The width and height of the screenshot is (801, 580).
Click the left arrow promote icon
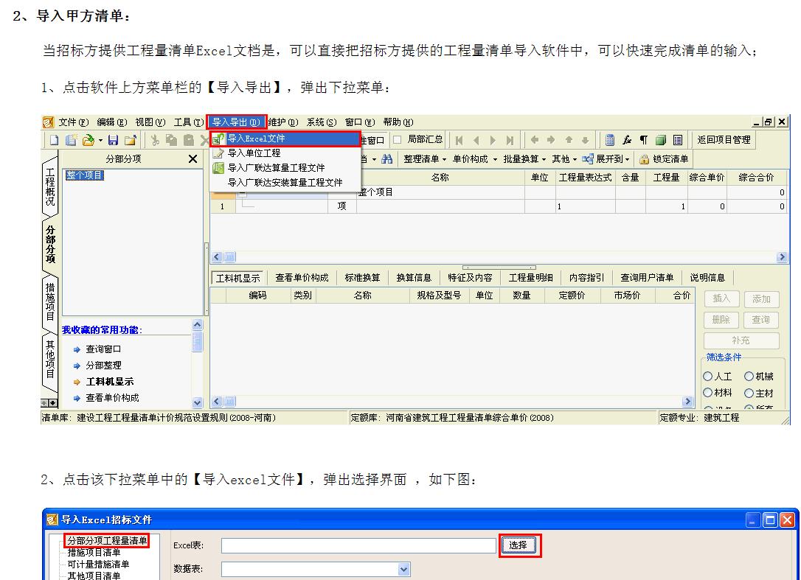534,139
